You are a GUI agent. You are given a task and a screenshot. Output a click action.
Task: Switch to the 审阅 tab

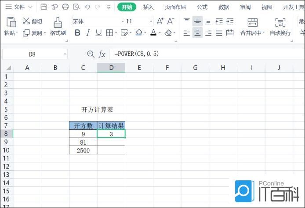tap(245, 7)
